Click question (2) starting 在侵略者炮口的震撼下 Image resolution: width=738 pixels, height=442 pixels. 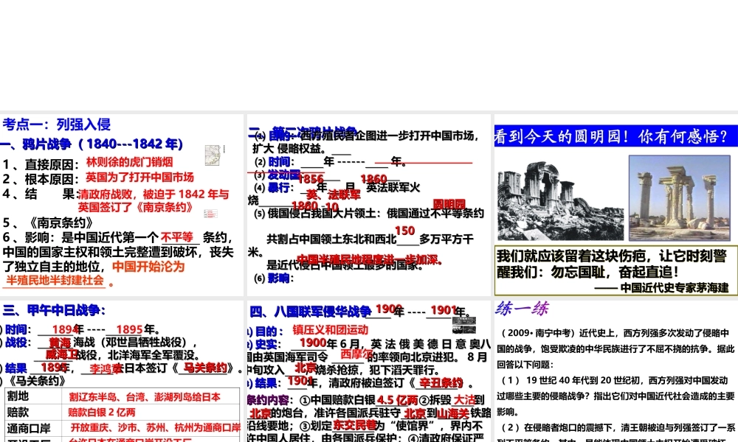(615, 433)
